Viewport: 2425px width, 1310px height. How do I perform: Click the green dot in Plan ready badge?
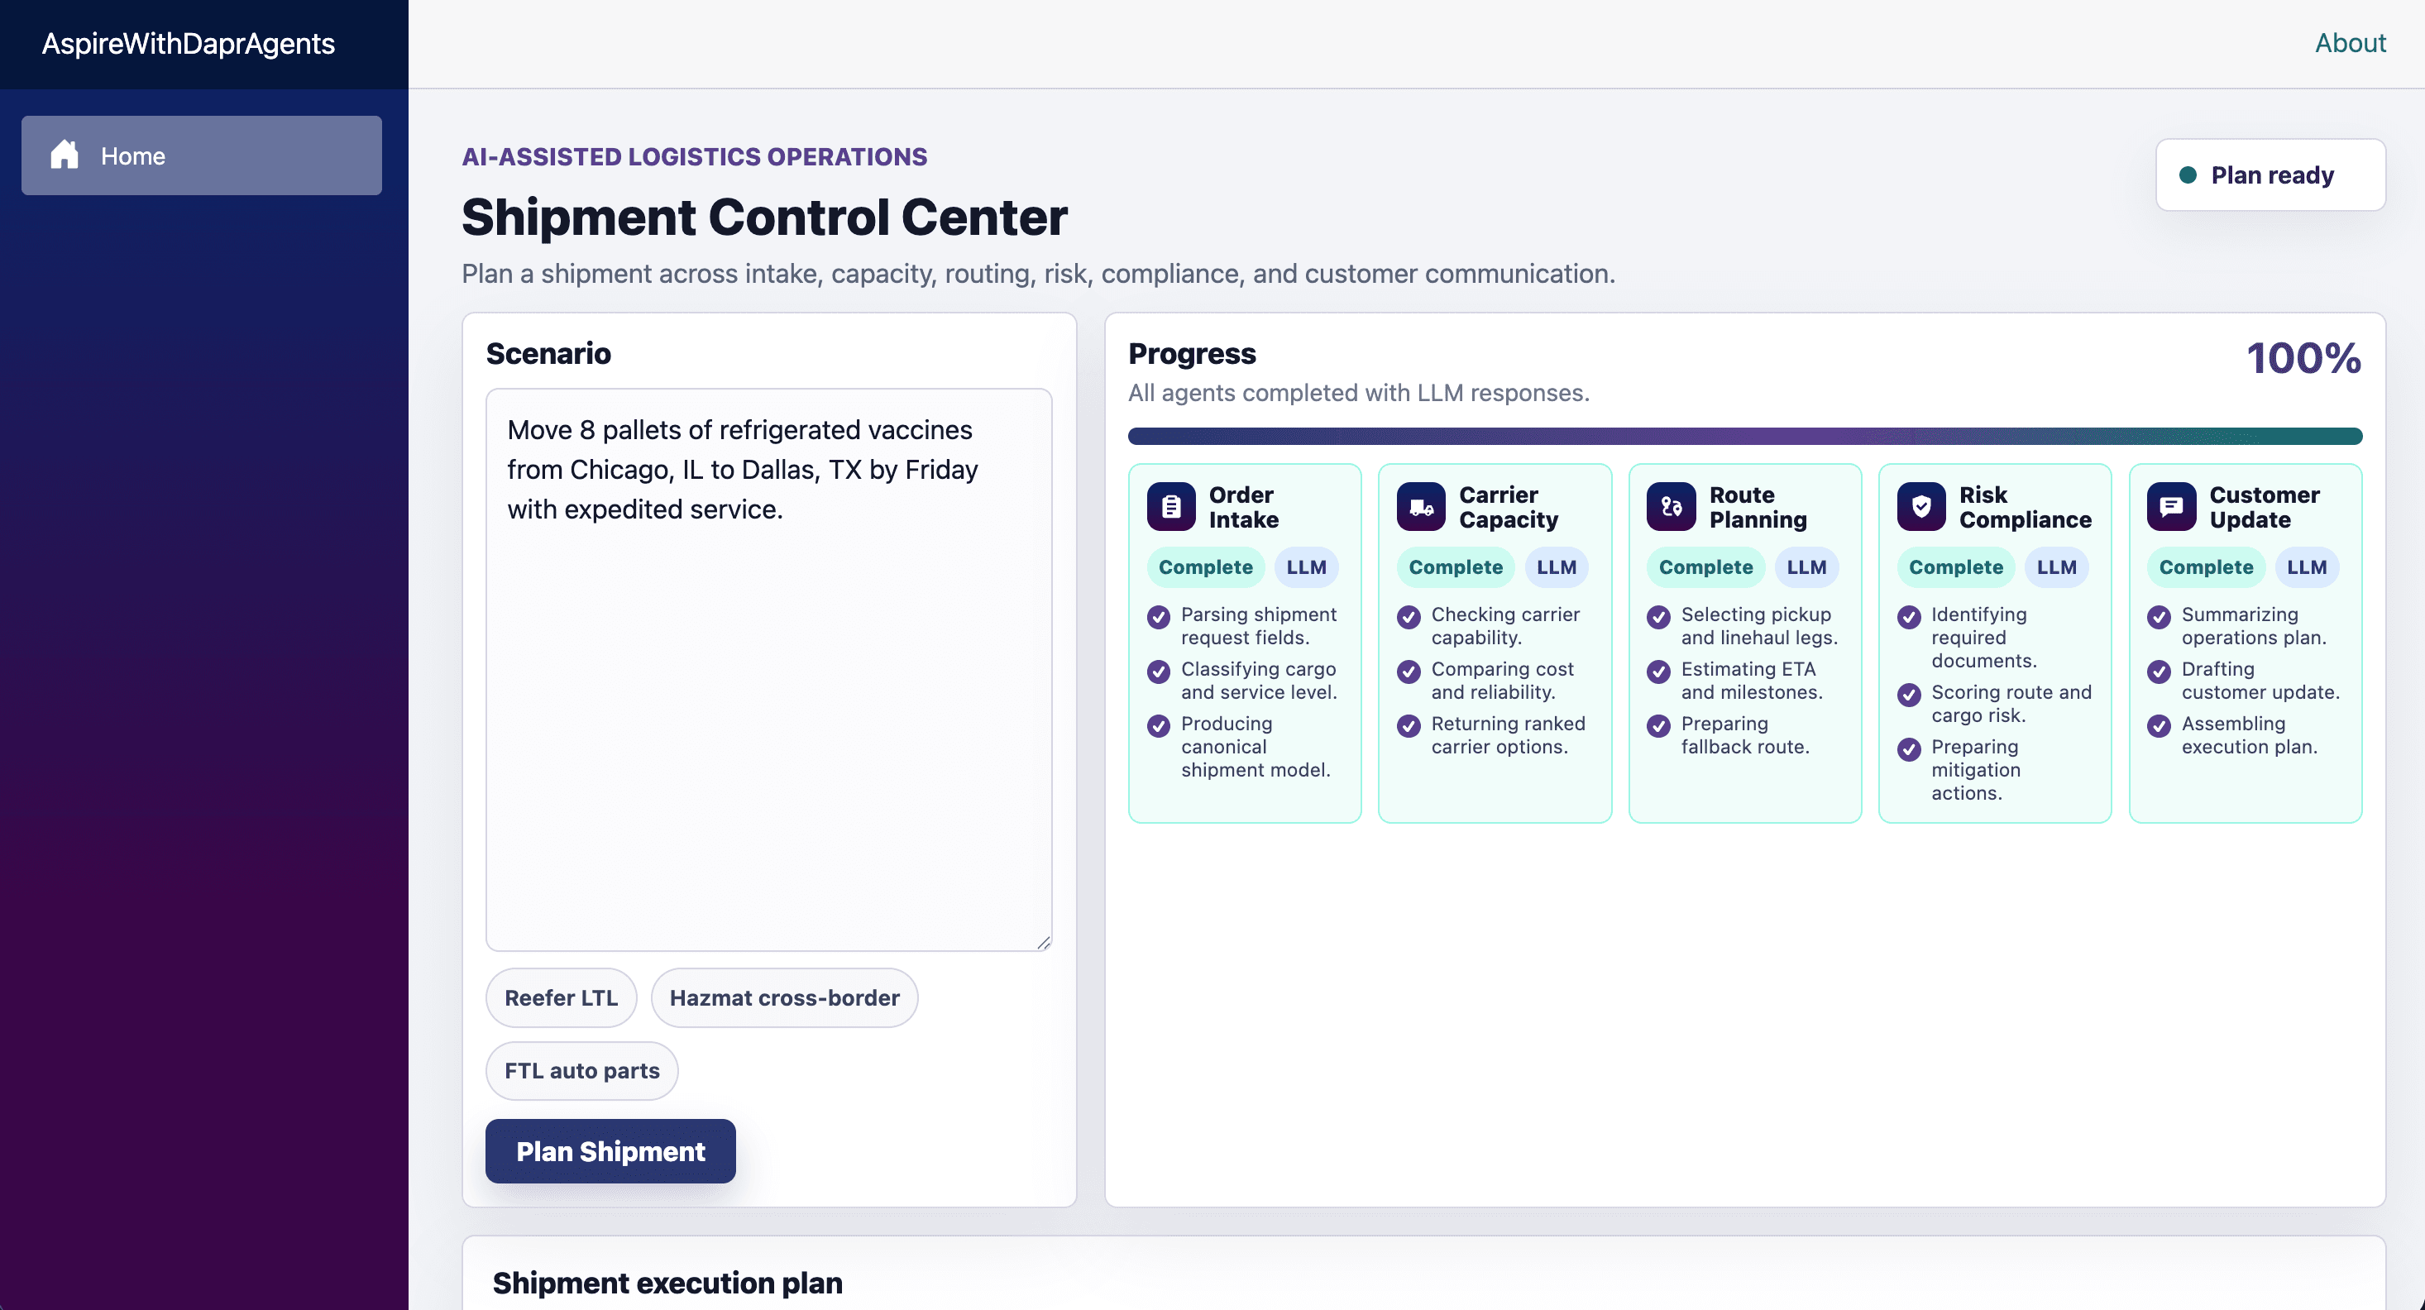[2188, 175]
